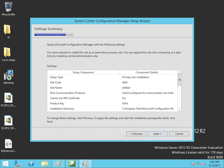Open the 'sccm setup' folder icon
This screenshot has width=224, height=168.
8,52
